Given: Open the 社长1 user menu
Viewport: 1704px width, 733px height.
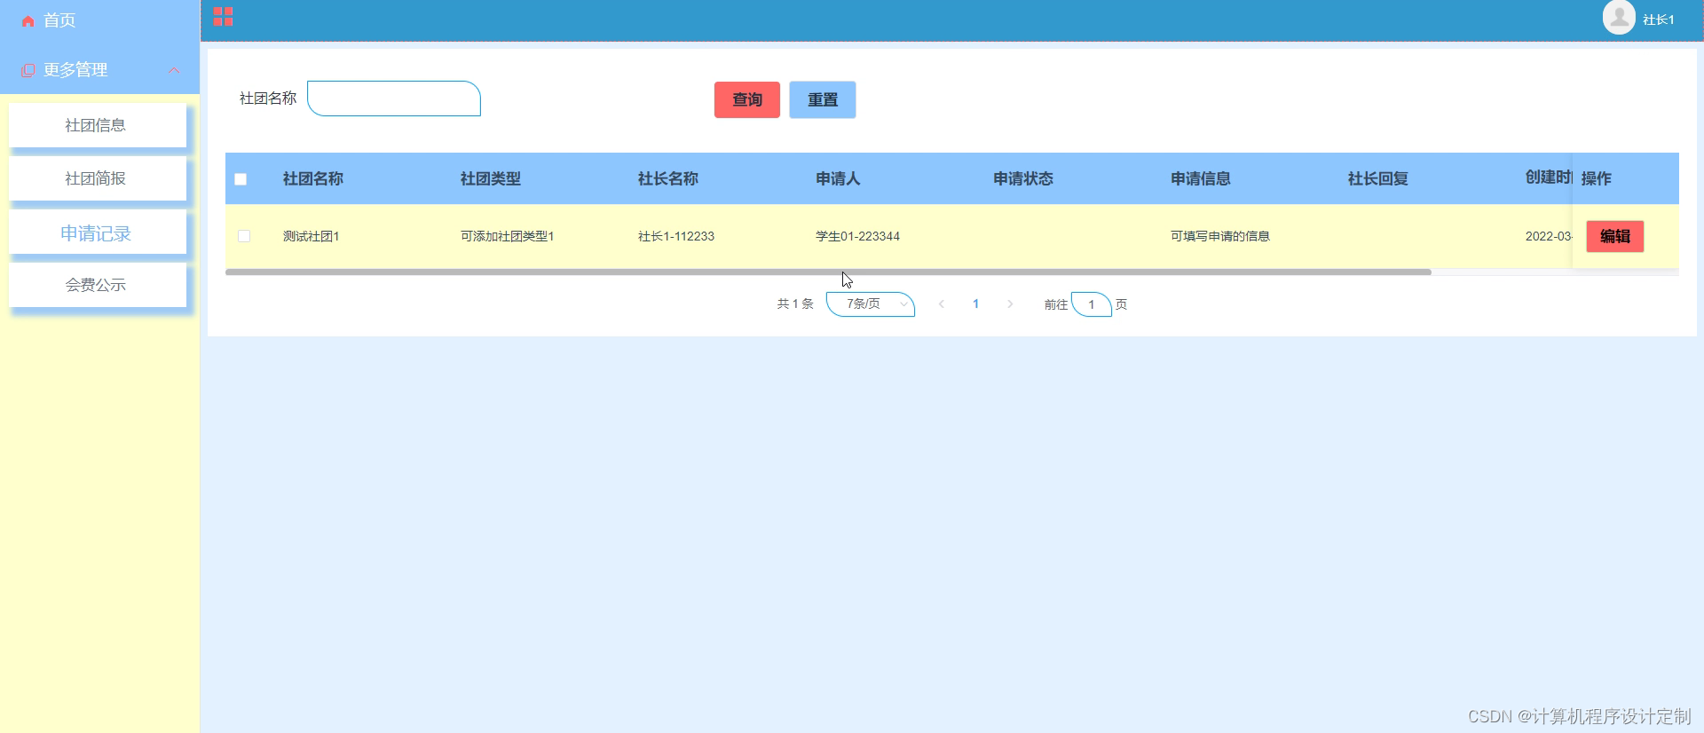Looking at the screenshot, I should tap(1658, 20).
